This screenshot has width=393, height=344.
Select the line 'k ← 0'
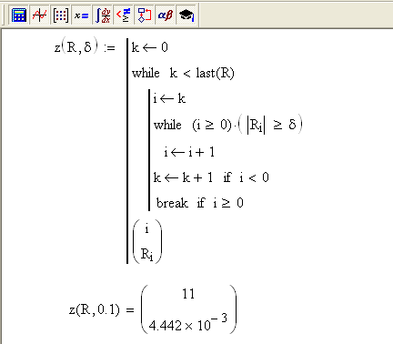tap(149, 47)
